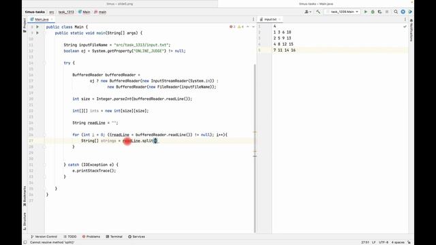Click the 'ONLINE_JUDGE' string literal

click(150, 51)
